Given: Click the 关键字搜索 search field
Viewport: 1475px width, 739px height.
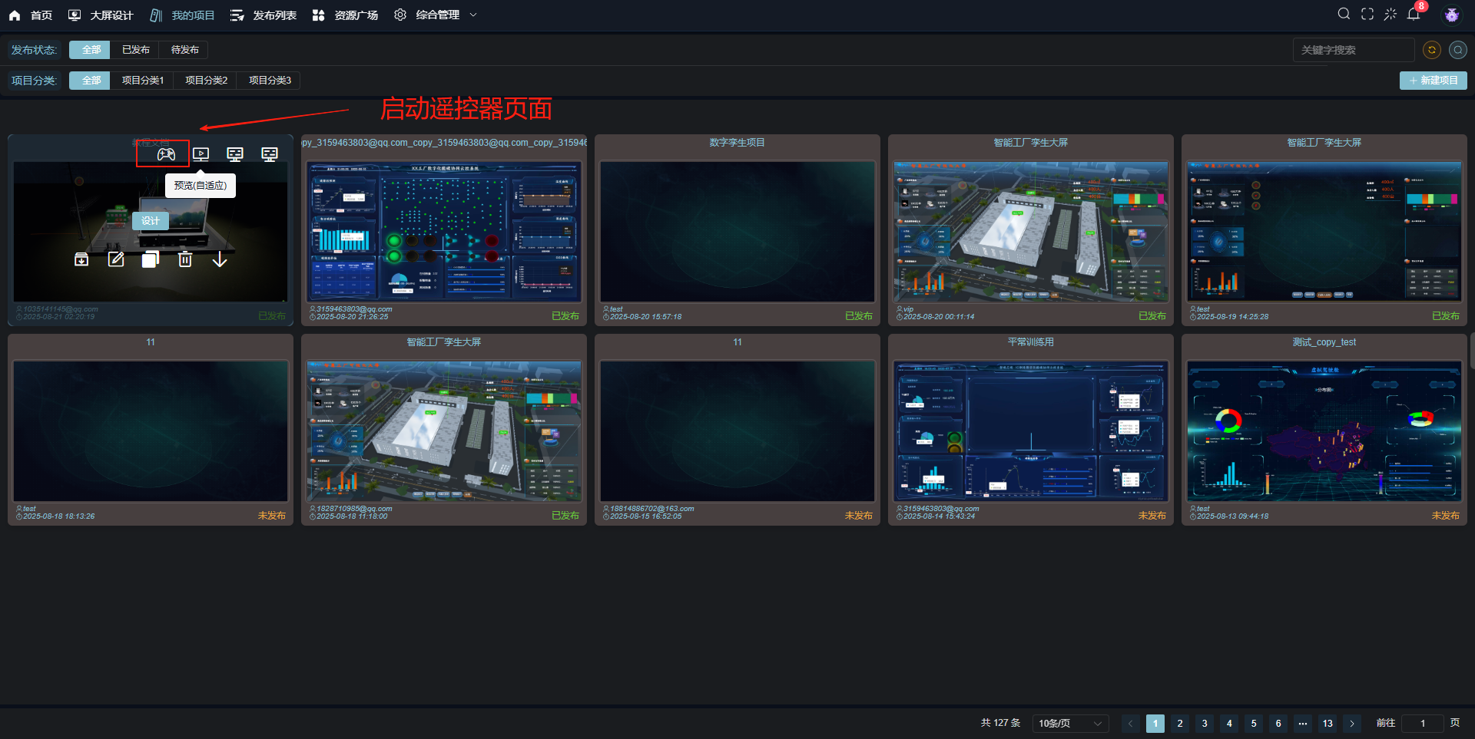Looking at the screenshot, I should (1353, 50).
